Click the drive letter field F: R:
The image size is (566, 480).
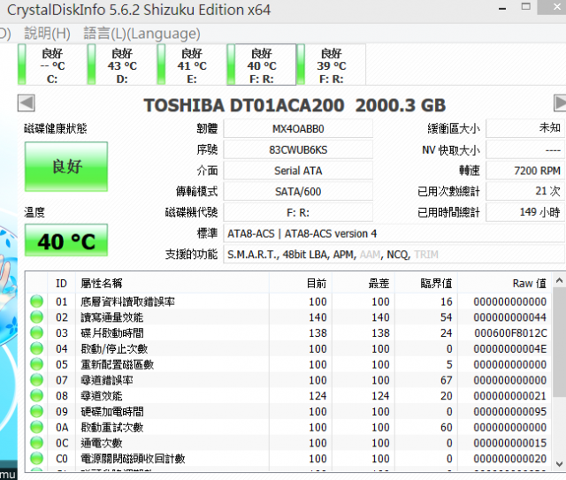(298, 212)
